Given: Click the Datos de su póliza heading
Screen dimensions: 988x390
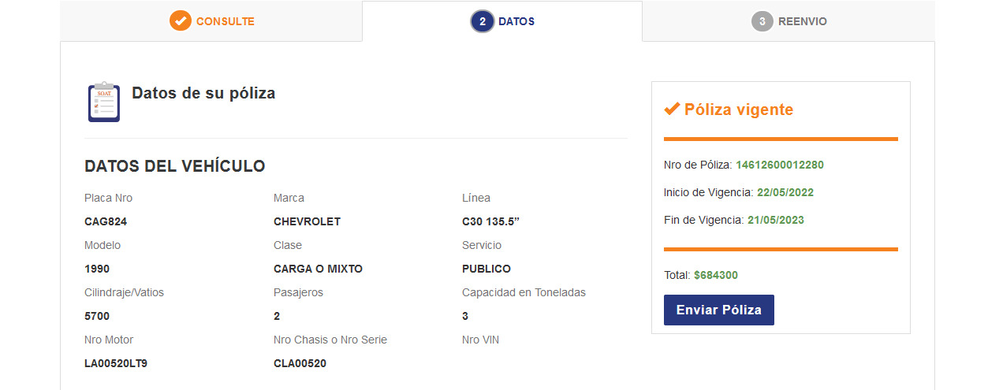Looking at the screenshot, I should (x=203, y=93).
